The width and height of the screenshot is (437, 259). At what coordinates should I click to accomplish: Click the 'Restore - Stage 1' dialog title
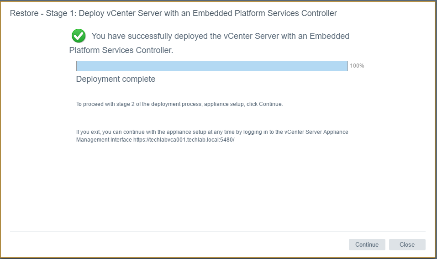[174, 13]
